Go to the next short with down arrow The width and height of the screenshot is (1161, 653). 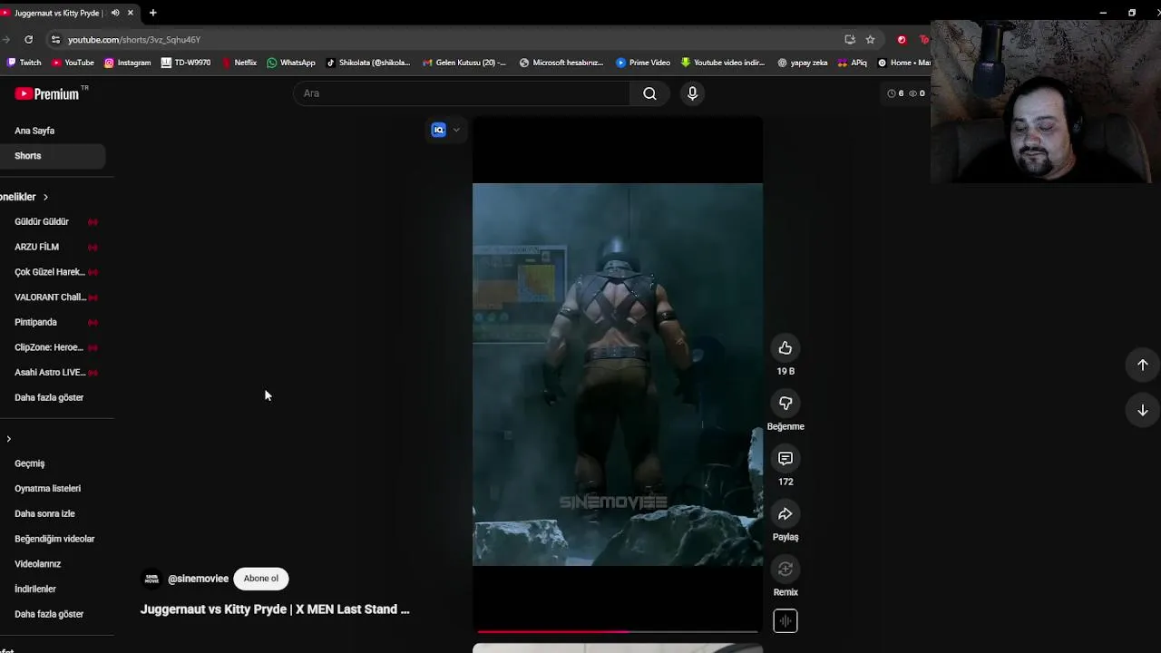coord(1143,410)
